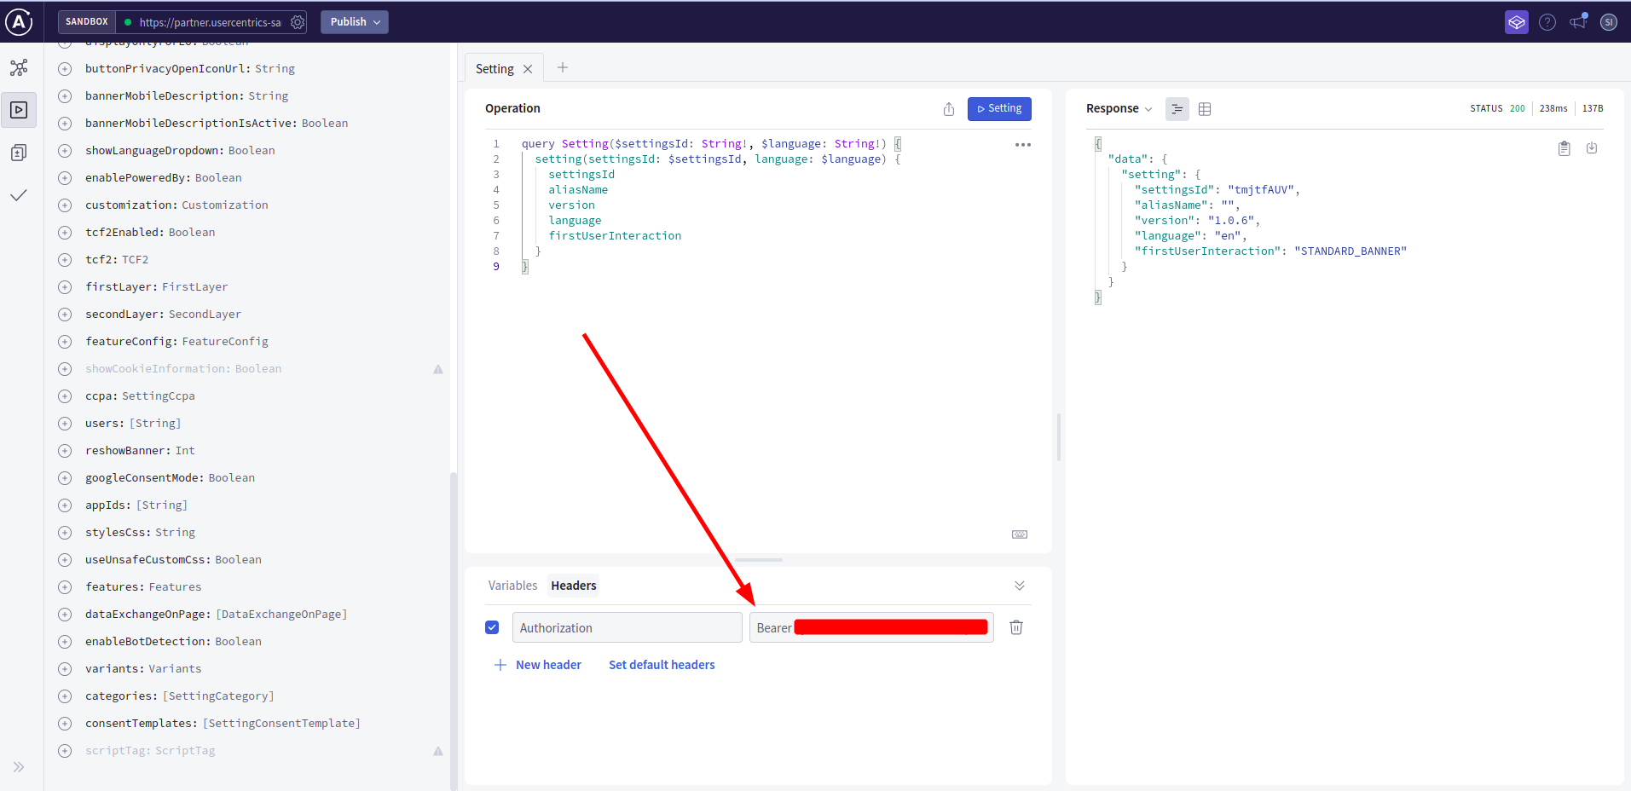The height and width of the screenshot is (791, 1631).
Task: Open the changelog sidebar icon
Action: (19, 153)
